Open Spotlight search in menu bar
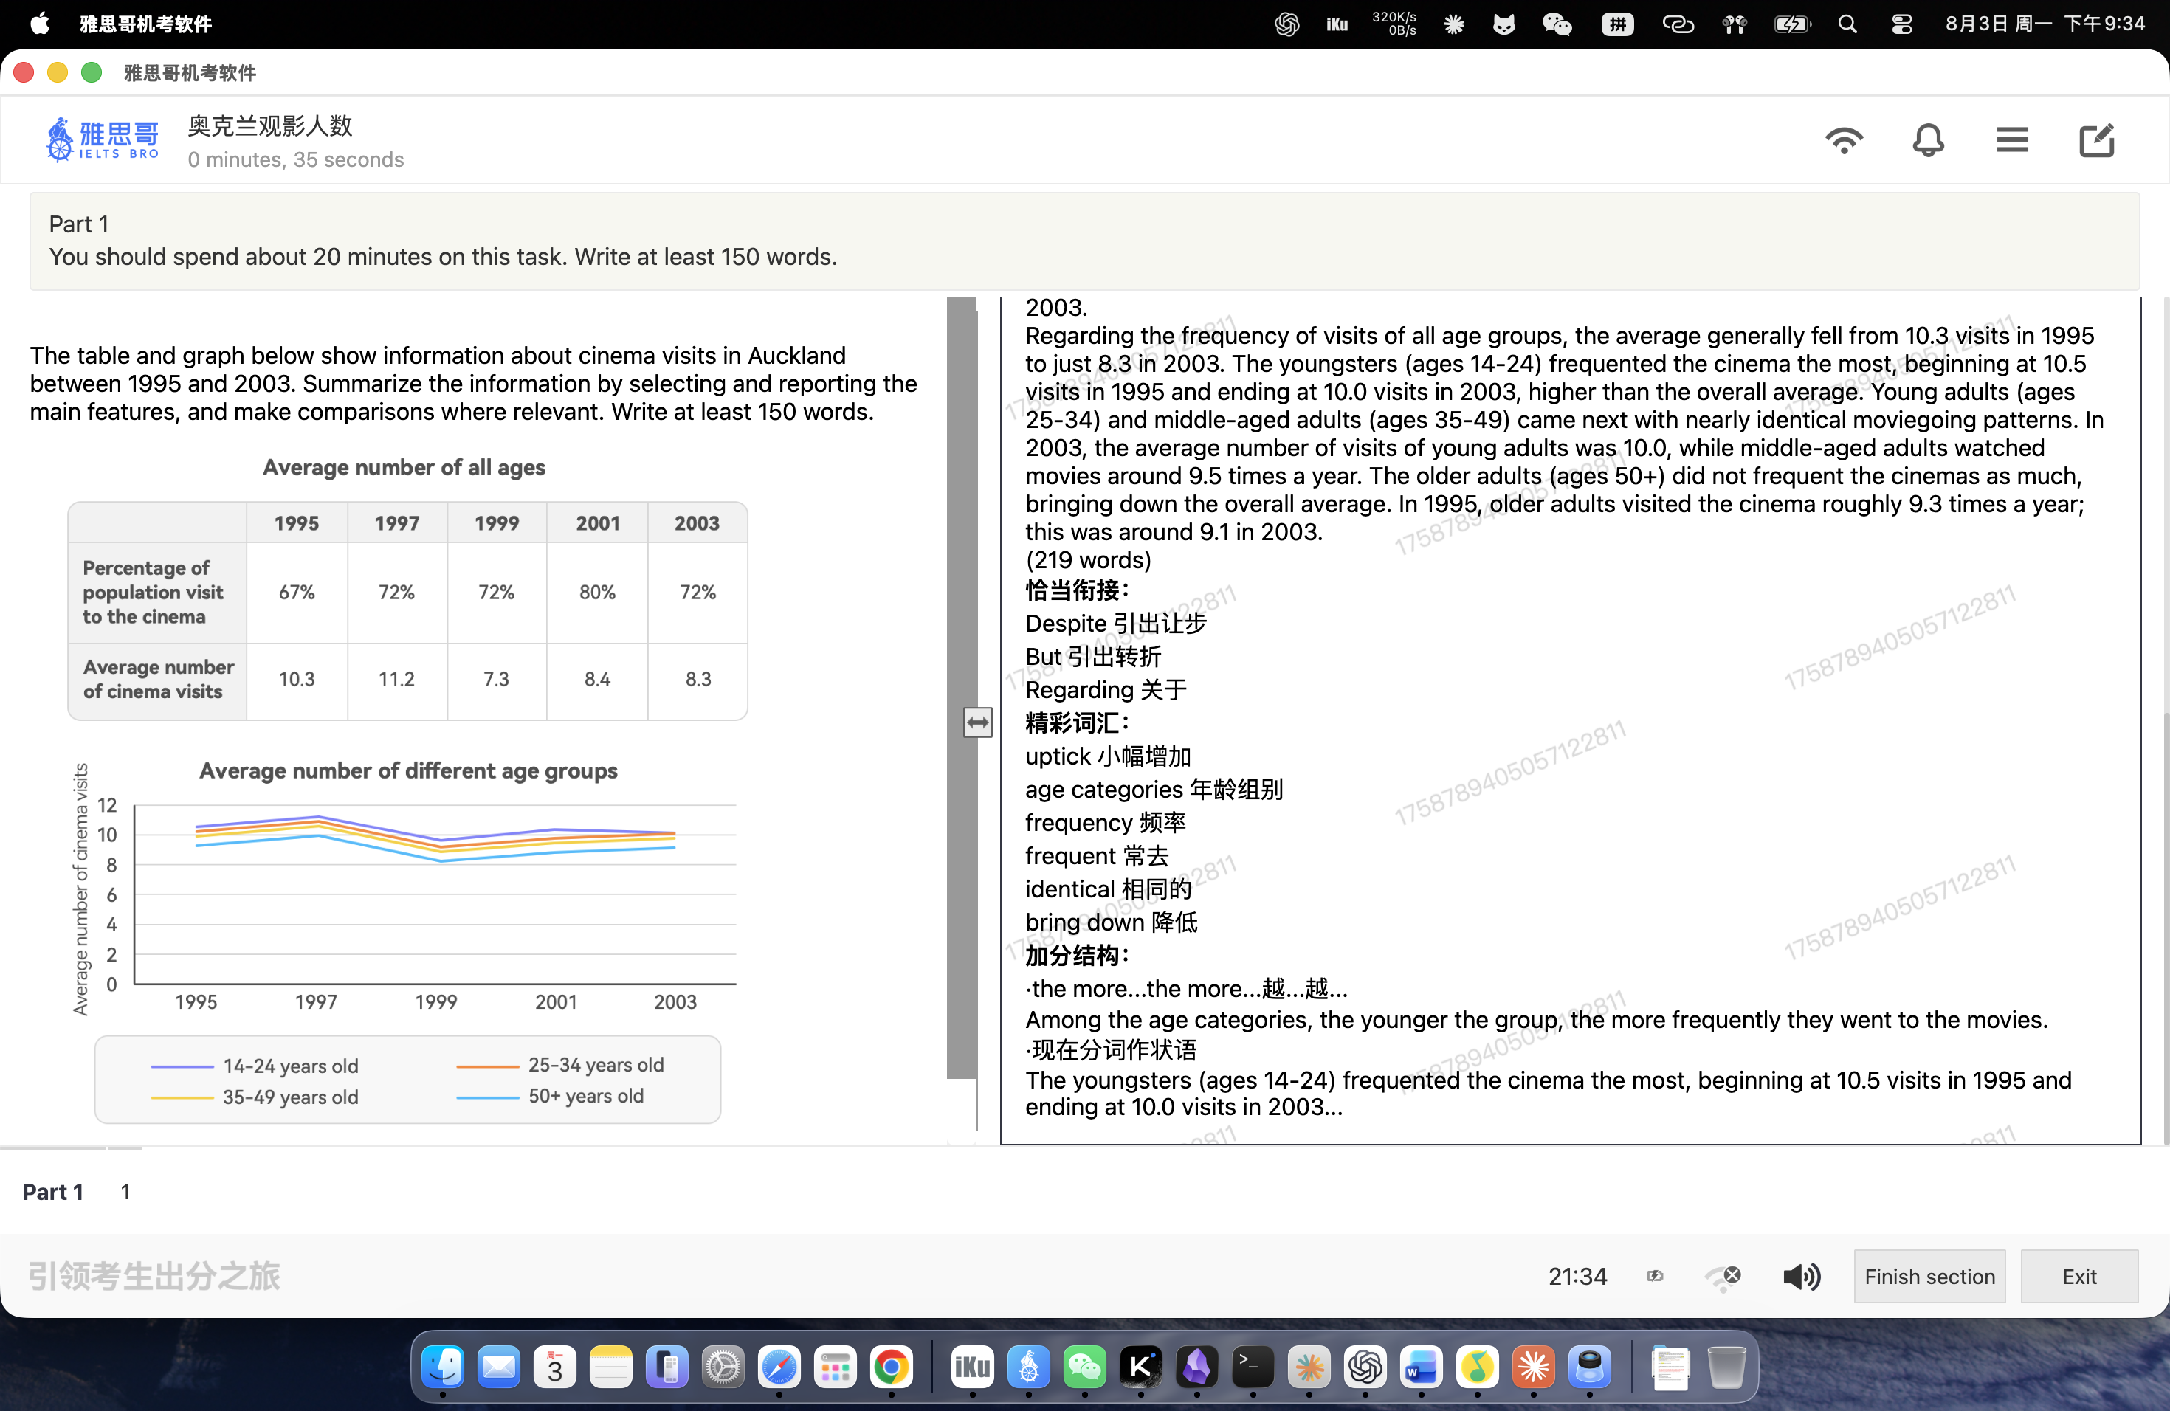Image resolution: width=2170 pixels, height=1411 pixels. click(x=1847, y=24)
